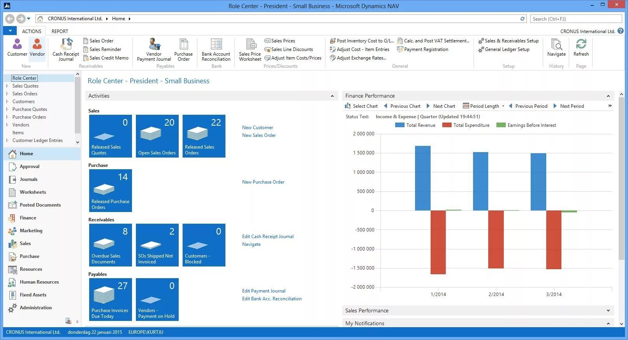Expand Purchase Quotes tree node
This screenshot has width=628, height=340.
7,109
